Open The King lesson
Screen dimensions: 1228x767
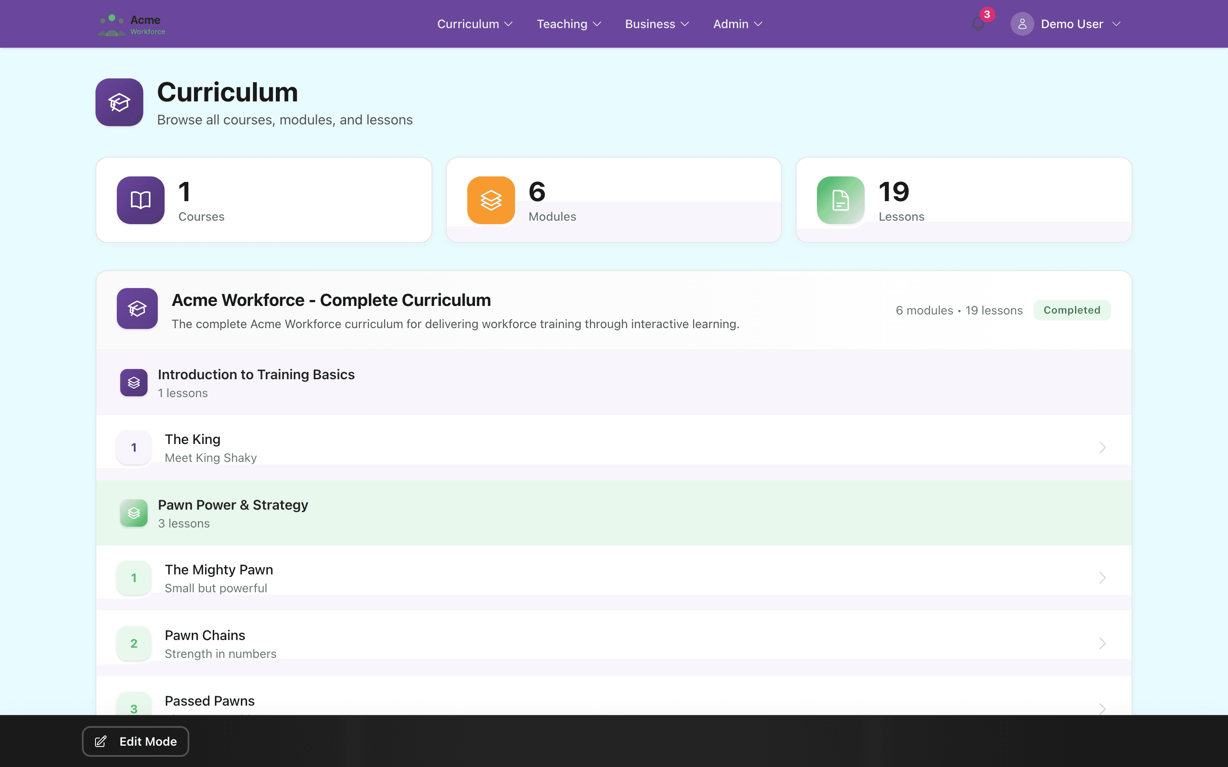pyautogui.click(x=614, y=447)
